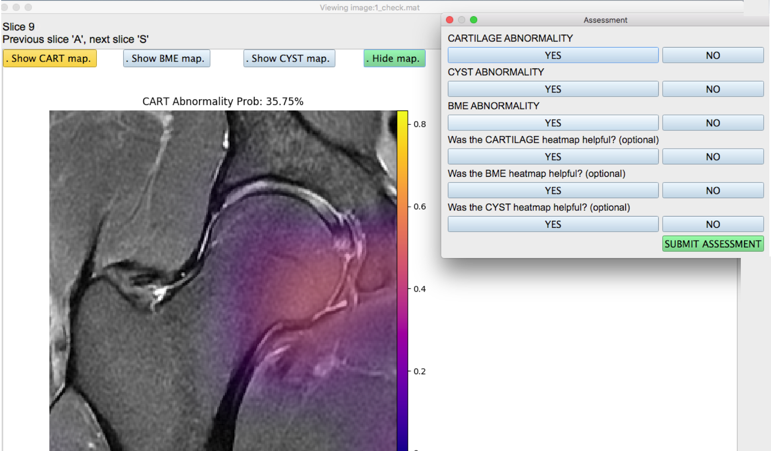Mark NO for Cyst Abnormality

tap(713, 89)
